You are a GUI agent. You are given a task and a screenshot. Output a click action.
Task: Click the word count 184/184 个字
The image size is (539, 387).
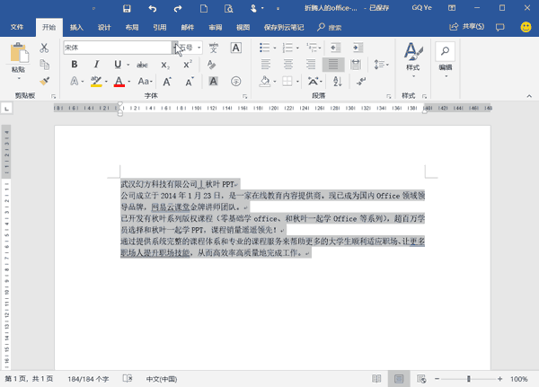88,379
